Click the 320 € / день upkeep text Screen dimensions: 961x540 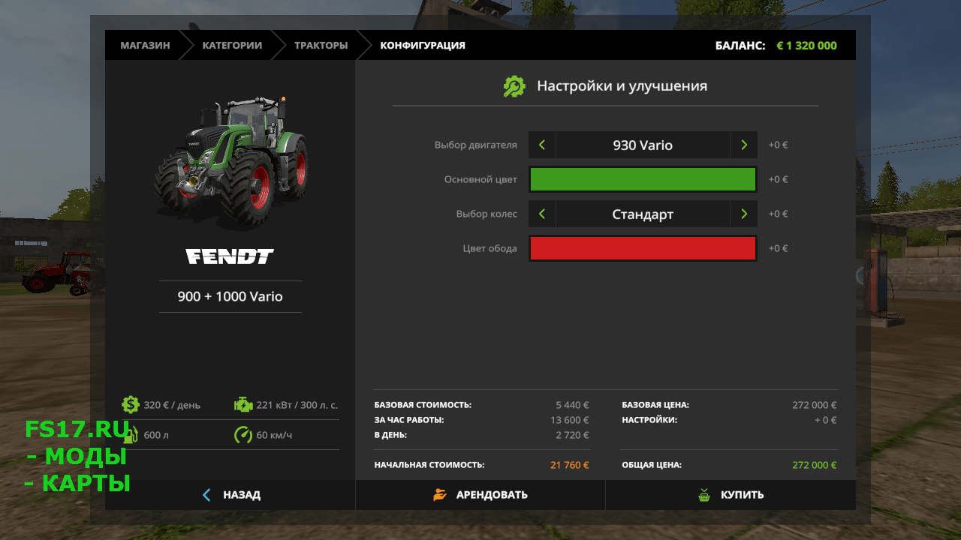coord(172,405)
